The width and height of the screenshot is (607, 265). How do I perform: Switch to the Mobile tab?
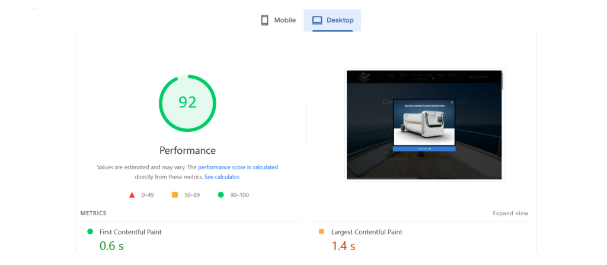(x=279, y=20)
